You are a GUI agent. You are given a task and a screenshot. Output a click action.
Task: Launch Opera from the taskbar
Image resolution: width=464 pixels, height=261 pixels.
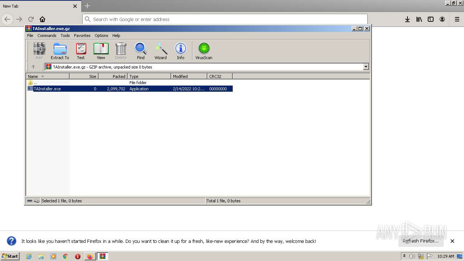coord(78,256)
